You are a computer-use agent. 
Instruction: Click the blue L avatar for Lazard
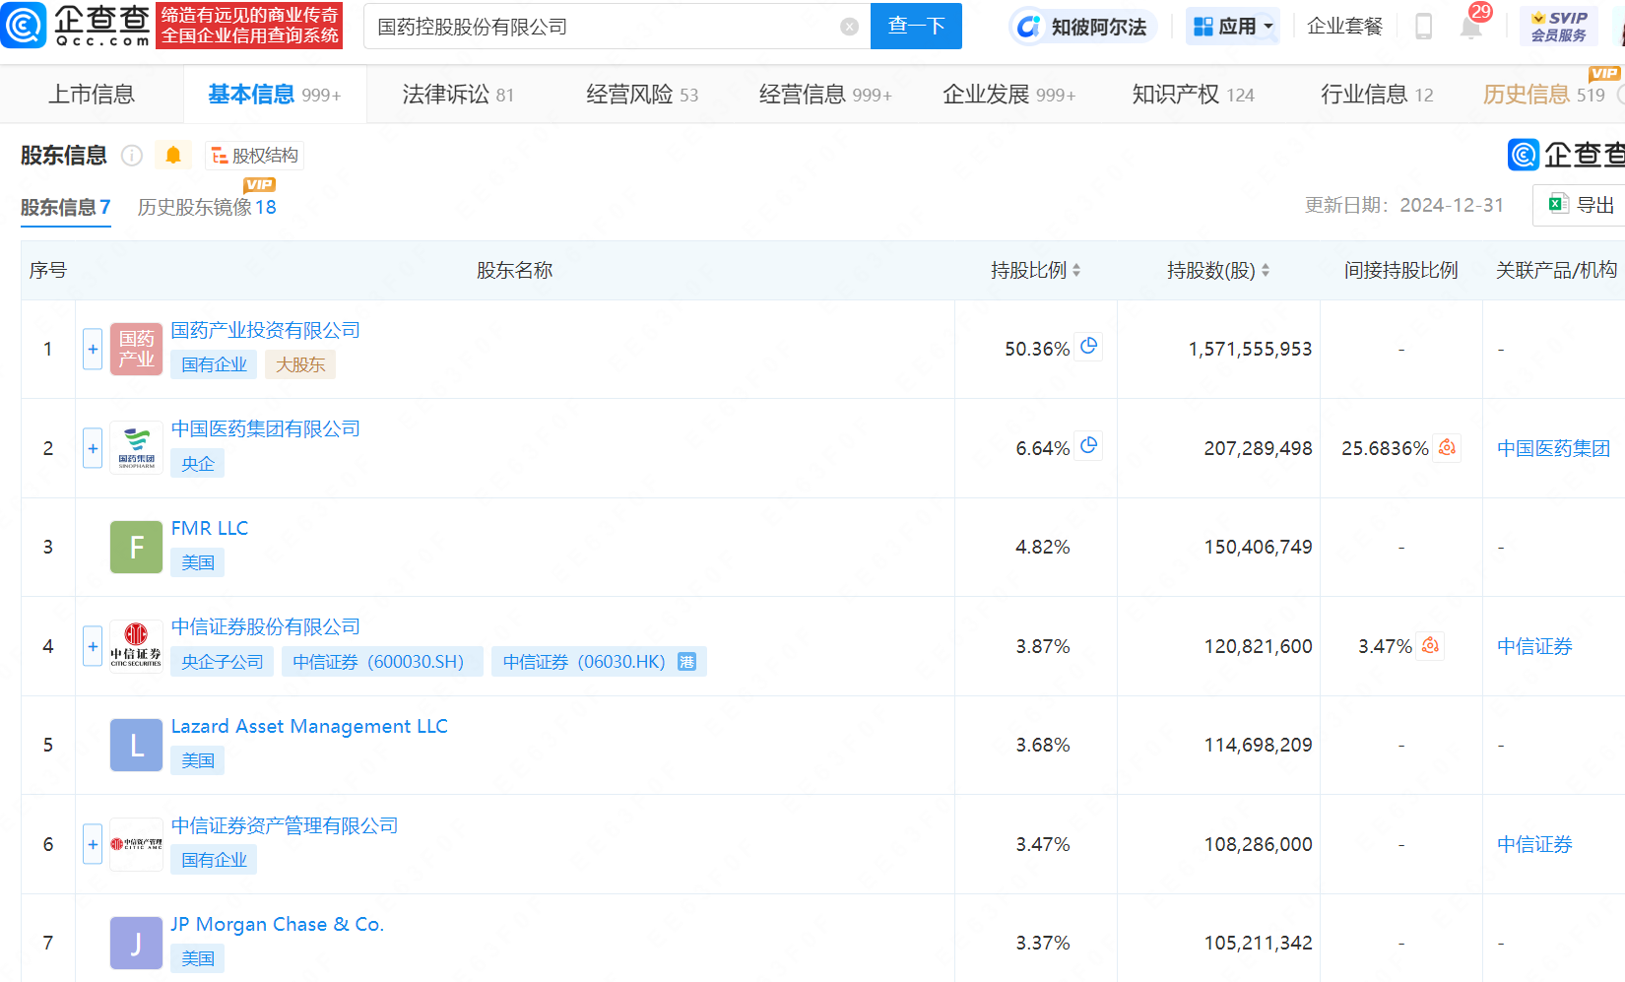[x=136, y=745]
